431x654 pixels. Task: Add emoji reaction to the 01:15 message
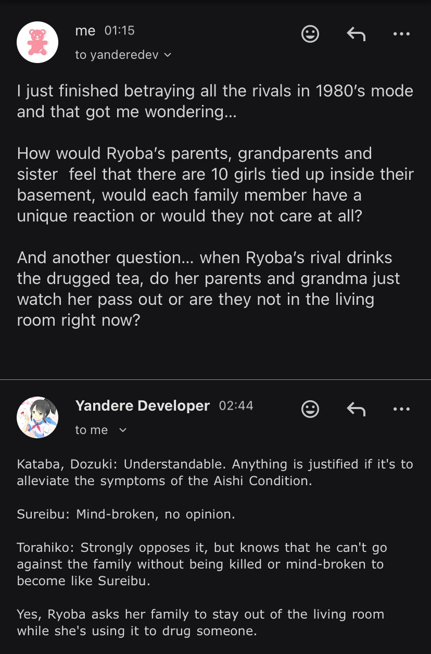(x=310, y=34)
